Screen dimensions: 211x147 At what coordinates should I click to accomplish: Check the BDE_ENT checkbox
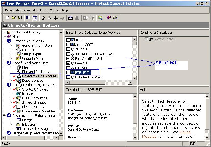68,73
